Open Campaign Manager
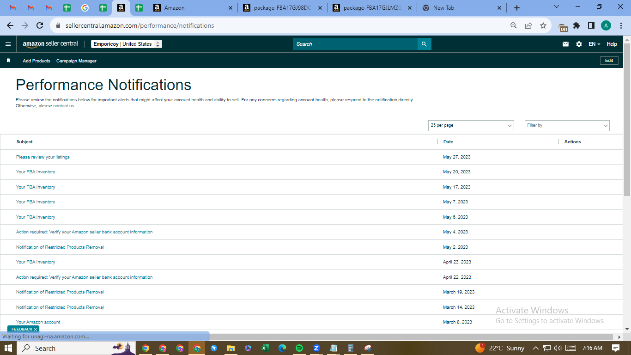The height and width of the screenshot is (355, 631). (x=76, y=61)
